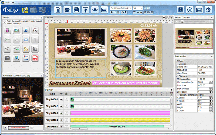The height and width of the screenshot is (135, 216).
Task: Click the screen layout icon beside gear
Action: (199, 10)
